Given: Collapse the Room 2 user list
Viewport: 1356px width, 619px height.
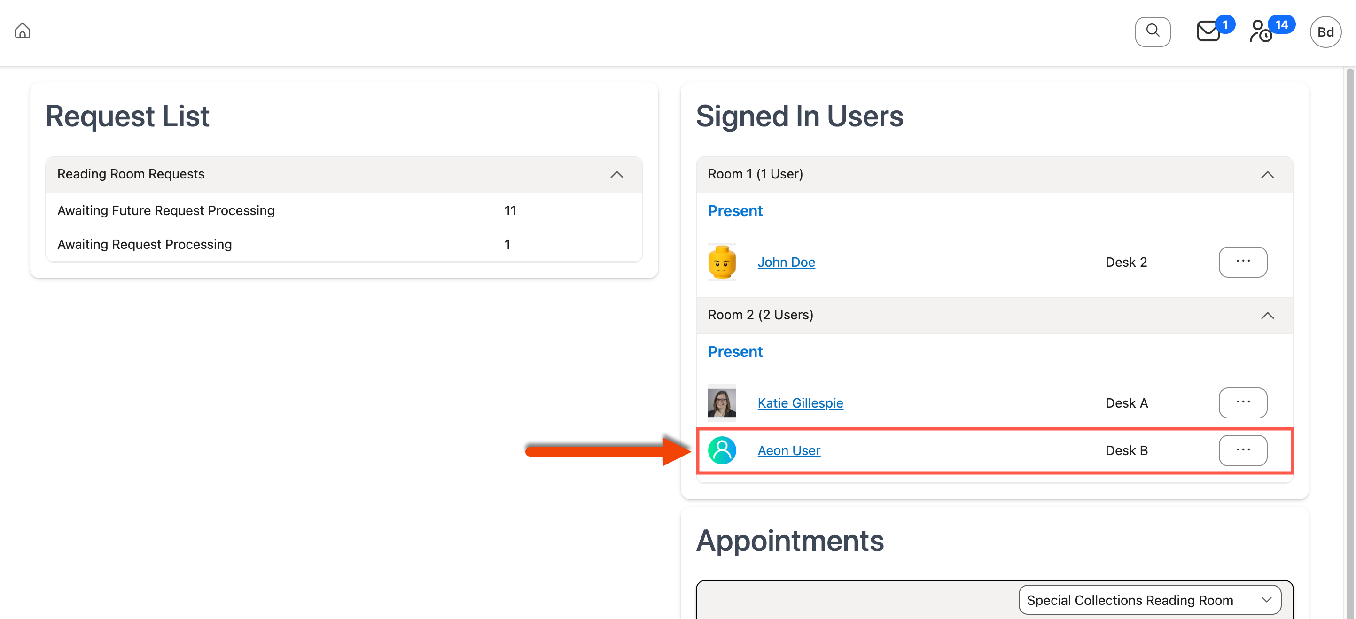Looking at the screenshot, I should click(x=1267, y=315).
